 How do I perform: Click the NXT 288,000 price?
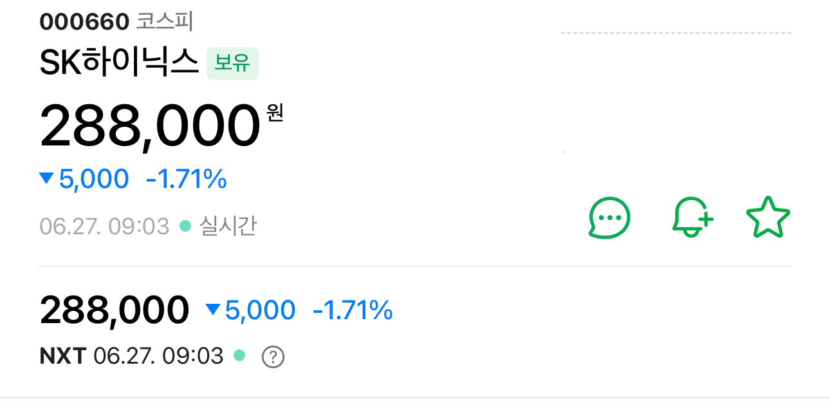point(115,310)
